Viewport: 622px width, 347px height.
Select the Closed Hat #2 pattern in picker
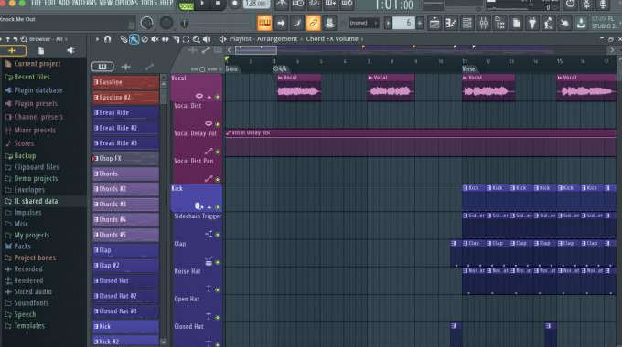(x=125, y=296)
